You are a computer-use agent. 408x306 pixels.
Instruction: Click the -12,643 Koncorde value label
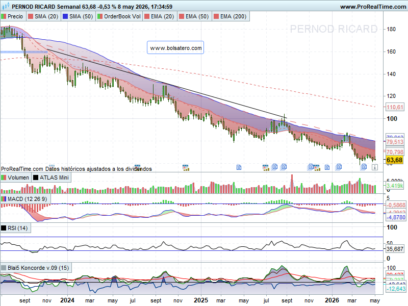coord(395,289)
